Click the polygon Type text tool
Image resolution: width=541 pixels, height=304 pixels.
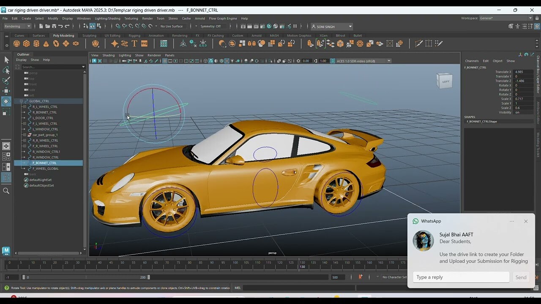(134, 43)
